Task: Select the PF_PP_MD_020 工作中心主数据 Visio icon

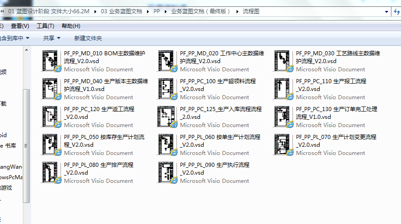Action: [168, 61]
